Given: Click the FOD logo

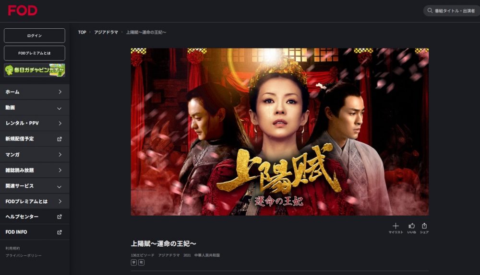Looking at the screenshot, I should click(23, 11).
